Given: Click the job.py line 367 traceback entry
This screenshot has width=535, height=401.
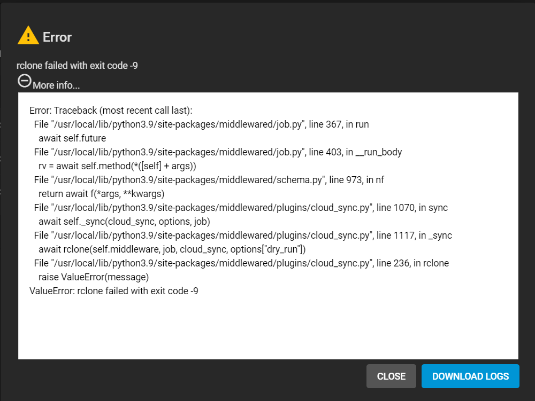Looking at the screenshot, I should pos(201,124).
